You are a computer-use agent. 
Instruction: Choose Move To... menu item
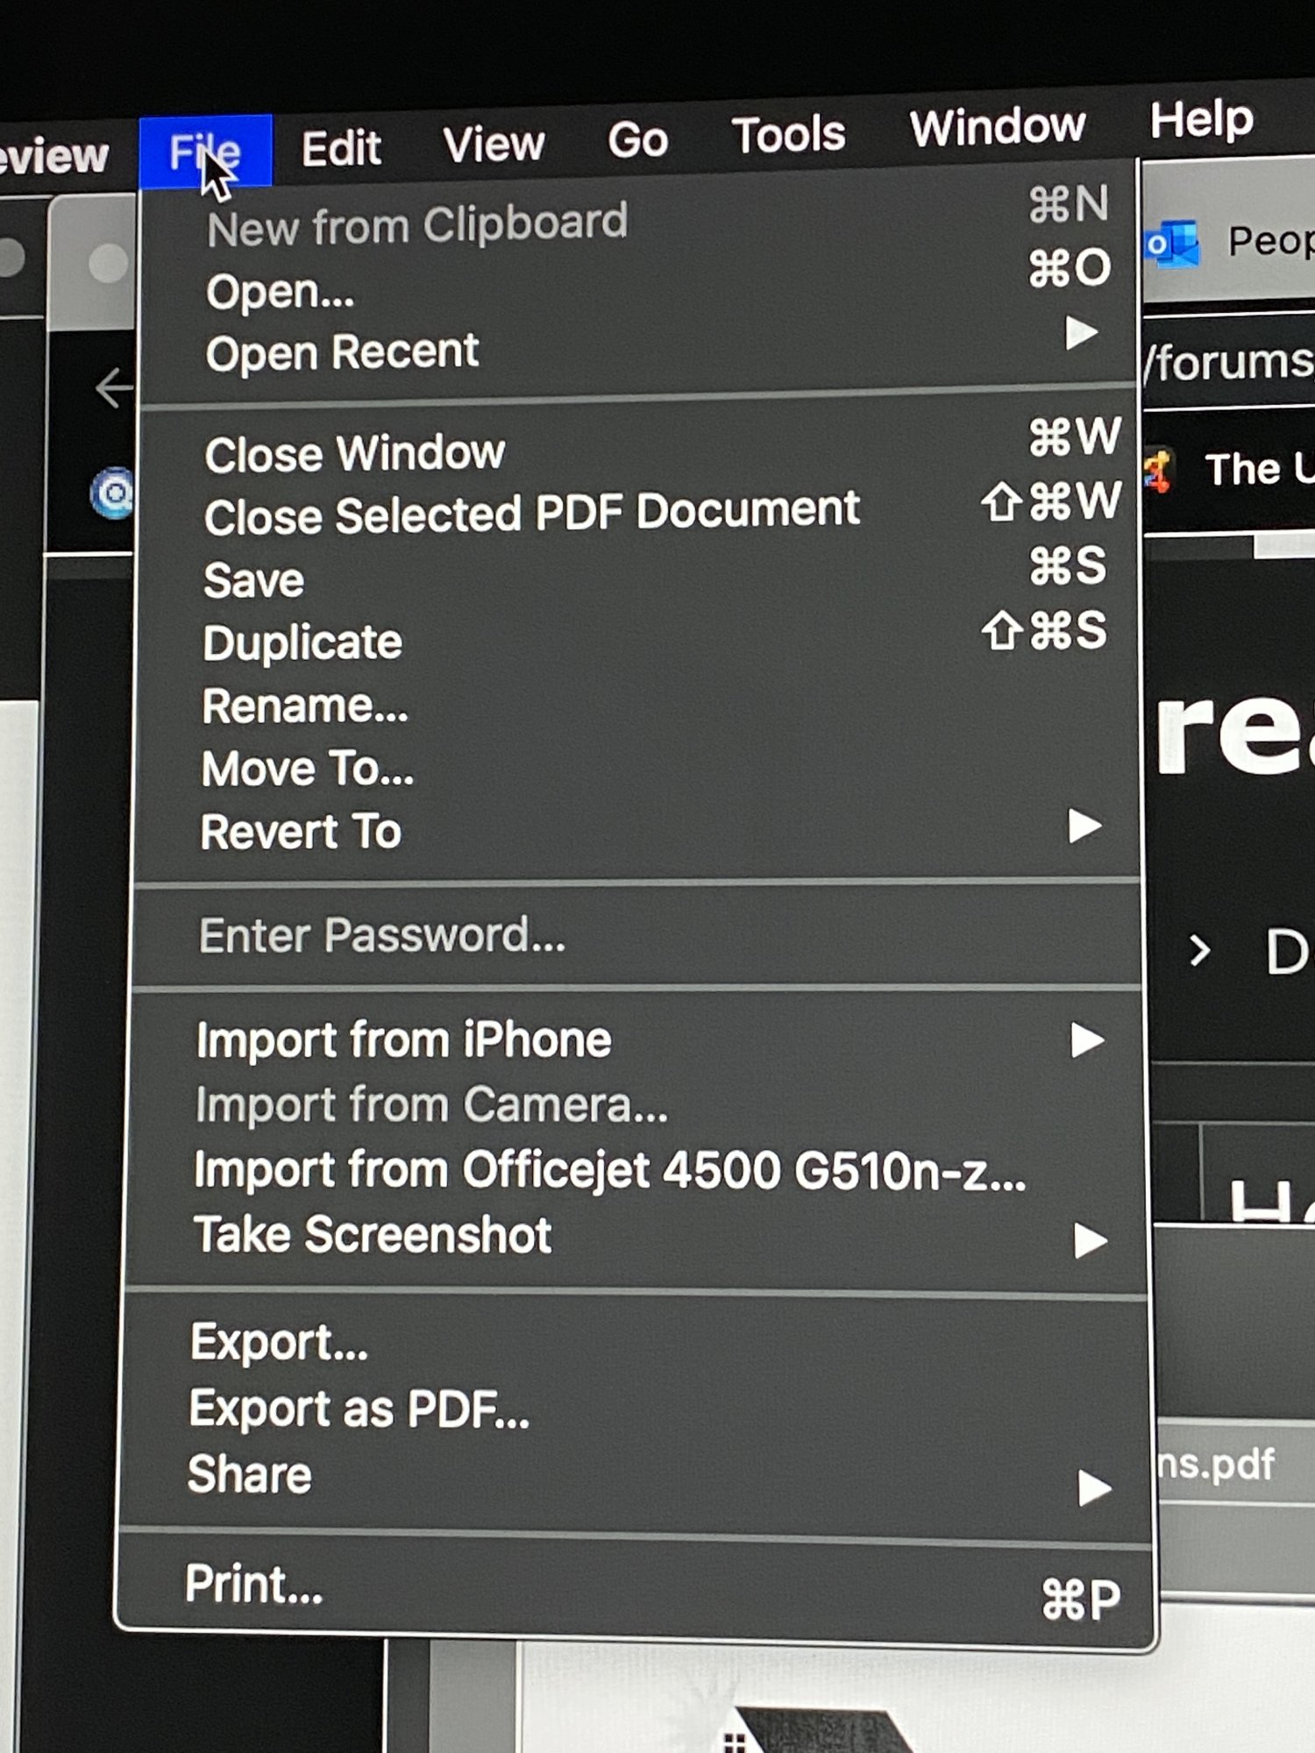(636, 769)
